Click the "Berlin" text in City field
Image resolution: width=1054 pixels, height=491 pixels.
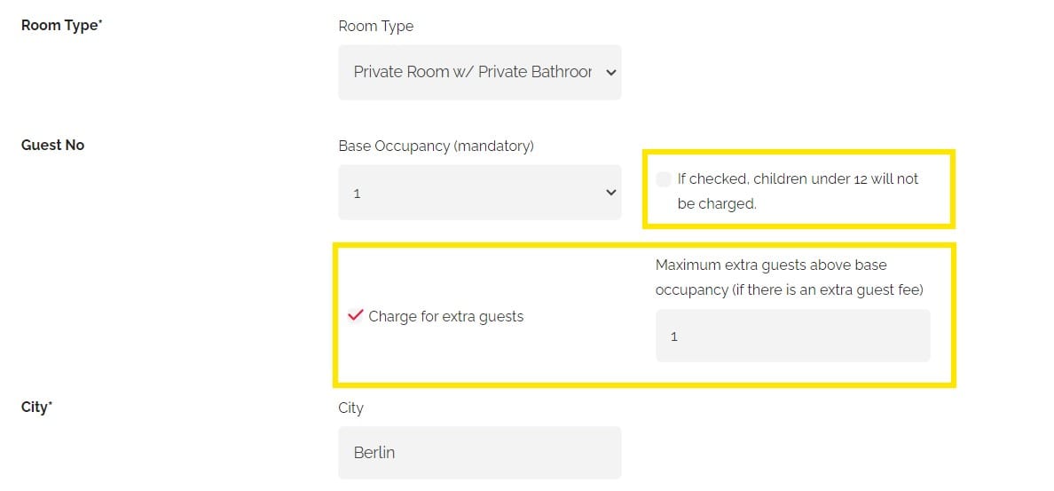click(374, 452)
